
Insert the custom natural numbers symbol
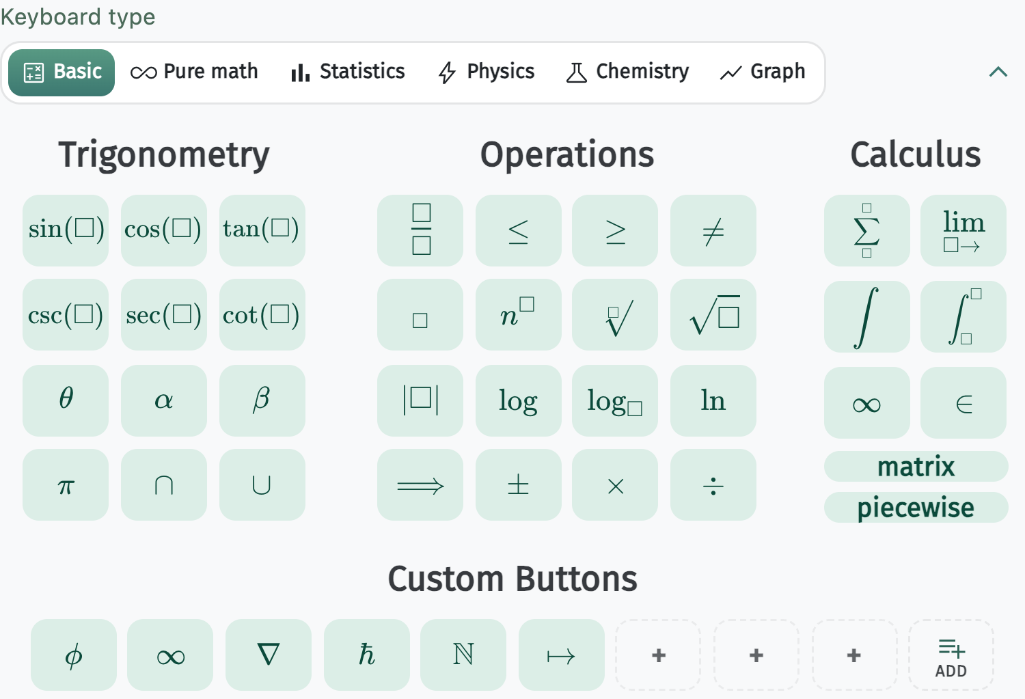[463, 655]
